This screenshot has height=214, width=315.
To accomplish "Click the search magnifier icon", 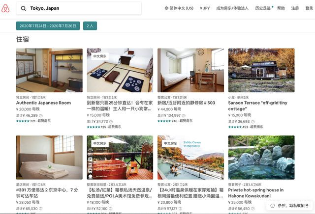I will [23, 8].
